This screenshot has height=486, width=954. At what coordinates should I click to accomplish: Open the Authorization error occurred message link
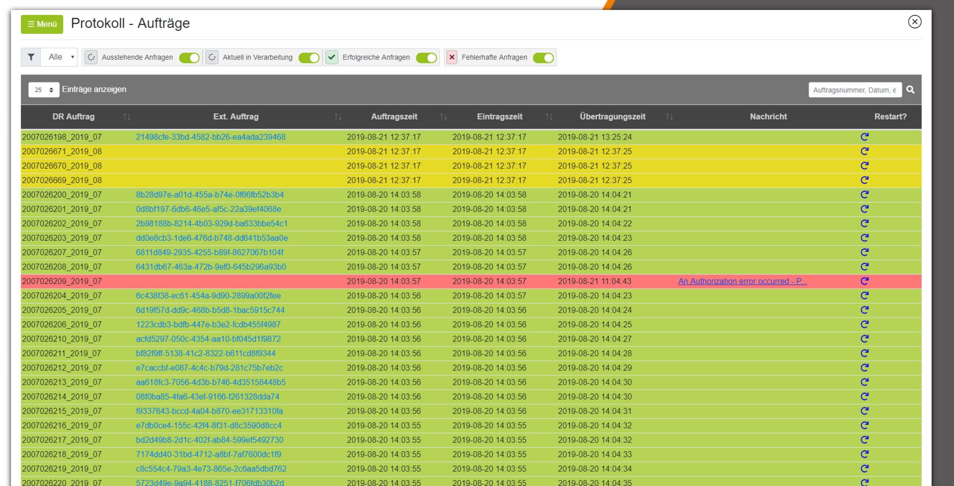pyautogui.click(x=742, y=281)
